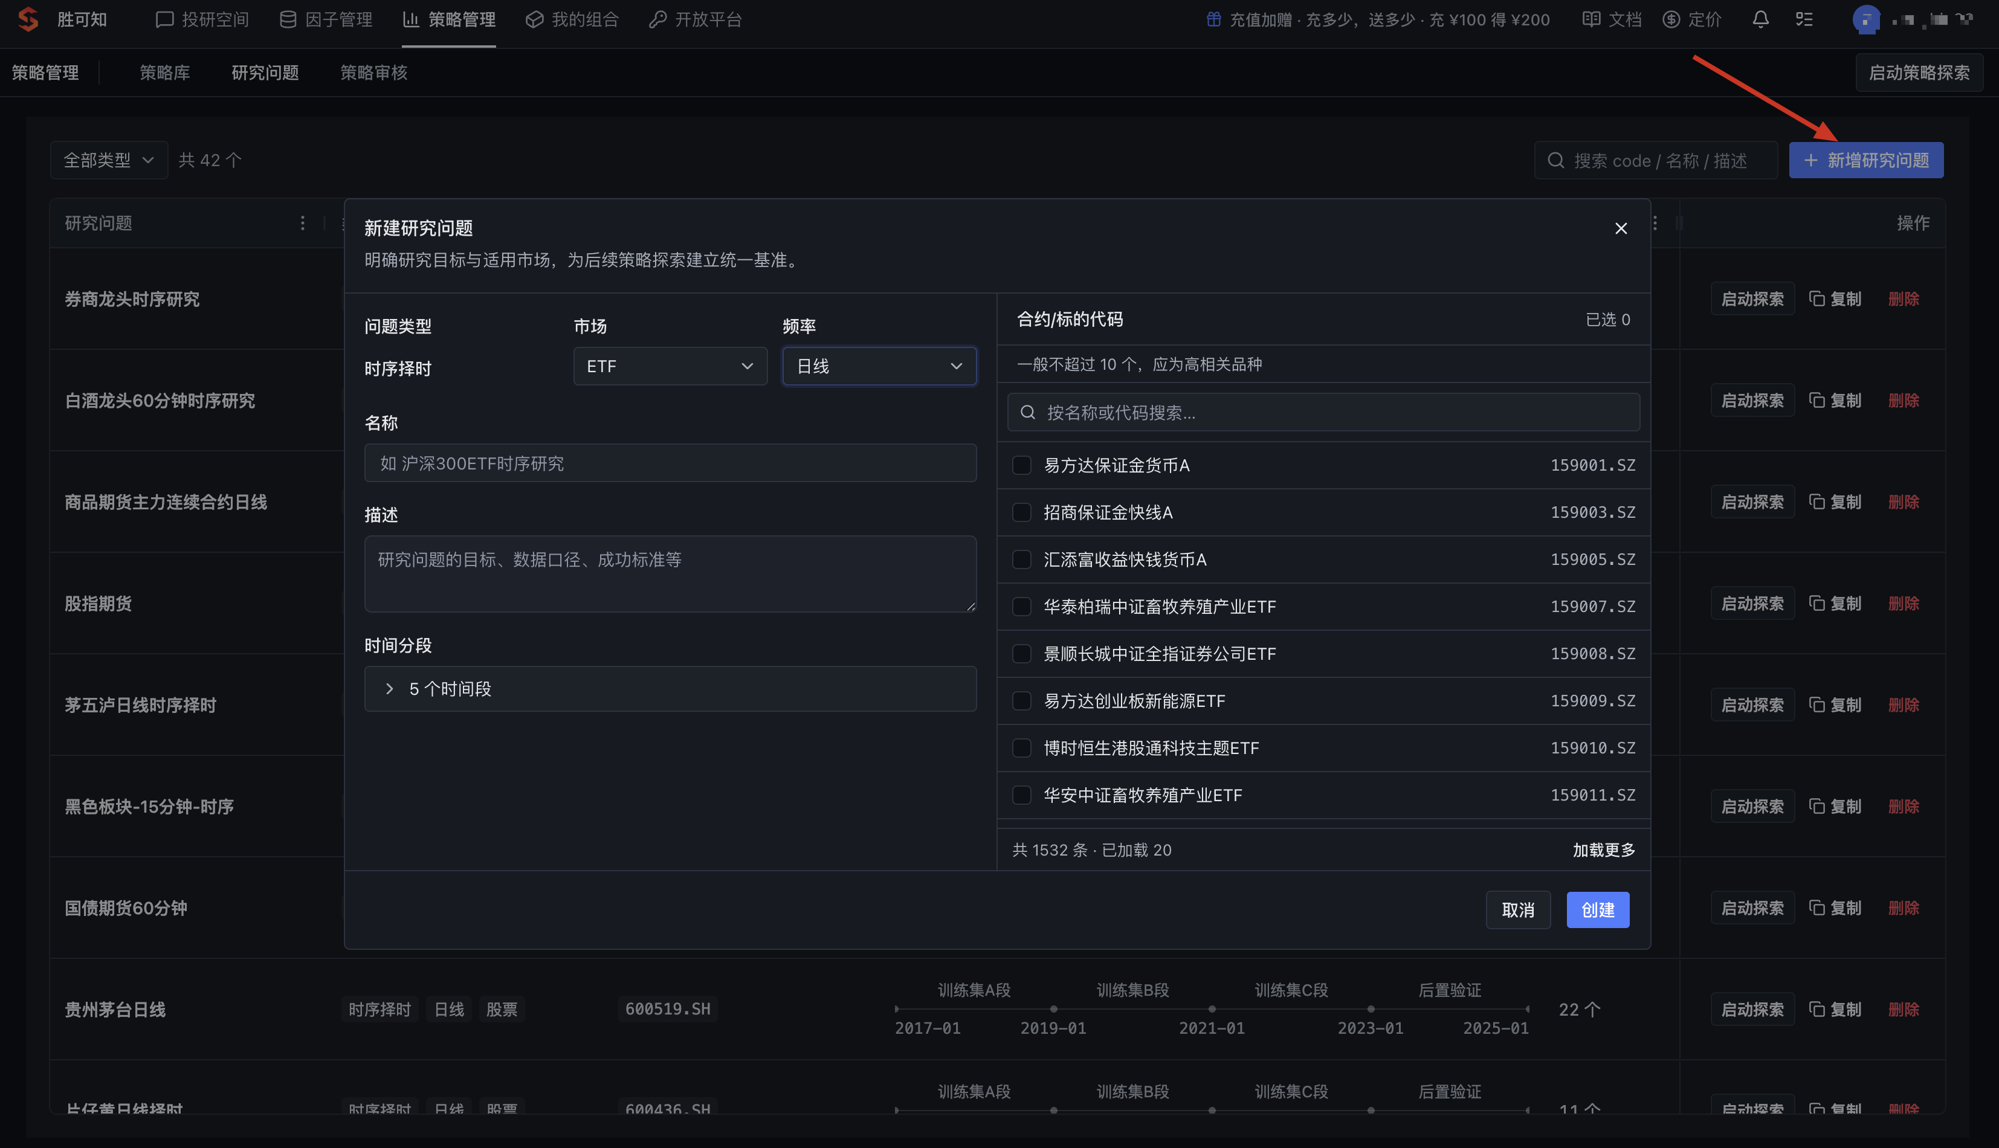This screenshot has height=1148, width=1999.
Task: Click copy icon in 股指期货 row
Action: click(x=1817, y=604)
